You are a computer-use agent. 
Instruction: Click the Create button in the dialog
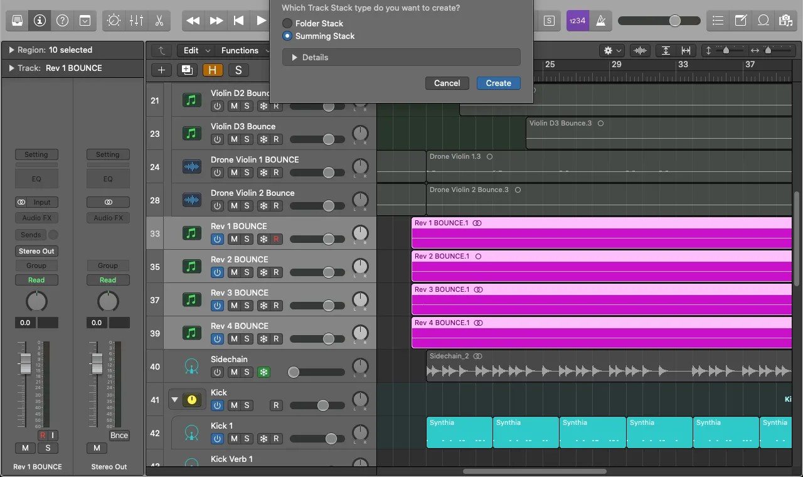tap(498, 83)
